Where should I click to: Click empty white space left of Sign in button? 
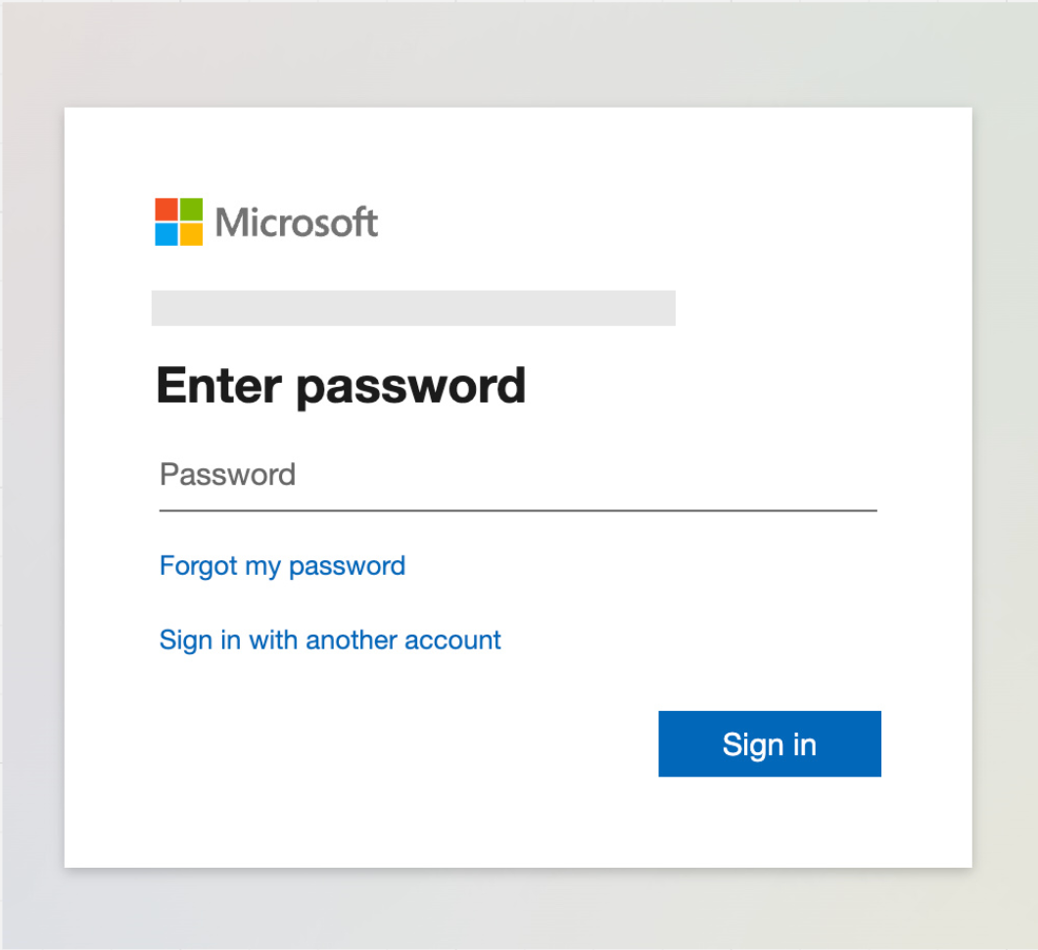pos(398,743)
